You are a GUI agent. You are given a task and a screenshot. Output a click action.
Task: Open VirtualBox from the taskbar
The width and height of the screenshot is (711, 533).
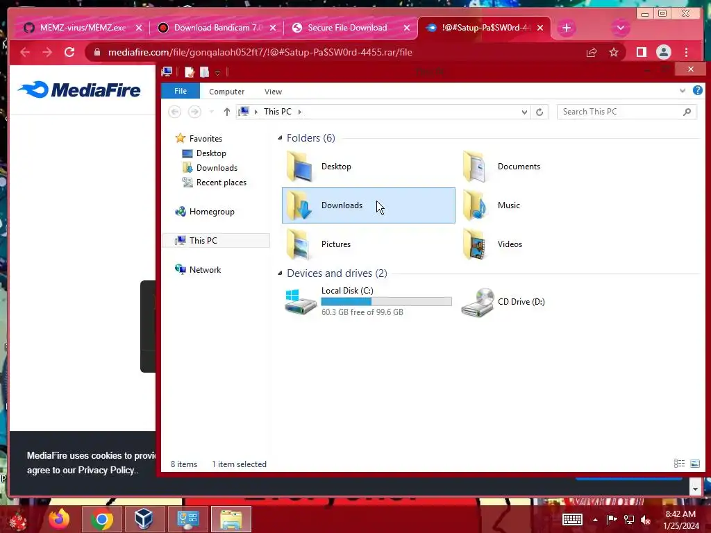pos(144,519)
